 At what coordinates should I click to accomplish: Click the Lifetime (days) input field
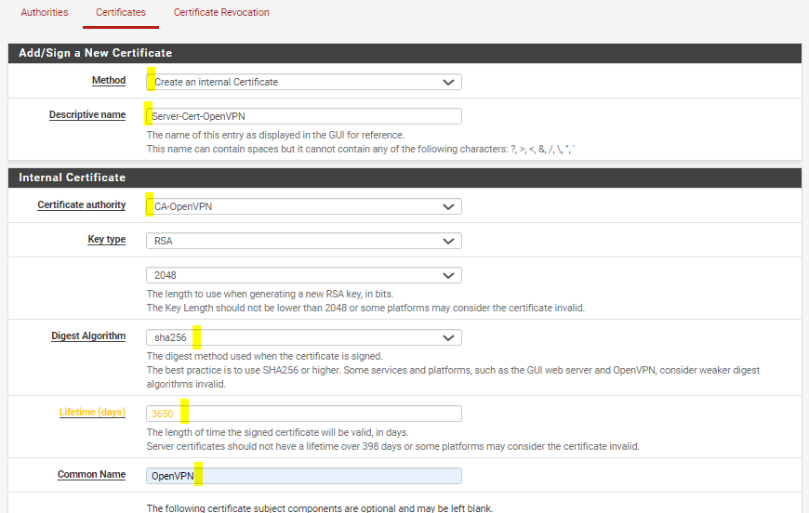coord(304,414)
